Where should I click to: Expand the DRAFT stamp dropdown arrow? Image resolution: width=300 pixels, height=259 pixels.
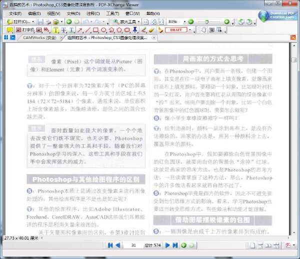point(190,30)
